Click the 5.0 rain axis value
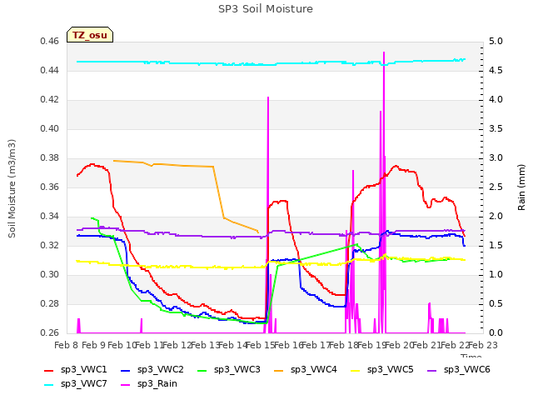 (x=496, y=41)
